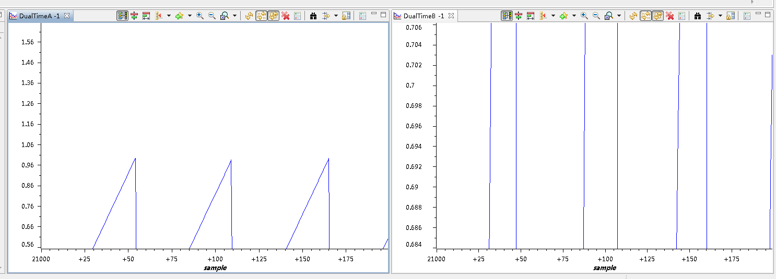Click the red-green marker icon in DualTimeA toolbar
This screenshot has height=279, width=776.
(x=134, y=16)
